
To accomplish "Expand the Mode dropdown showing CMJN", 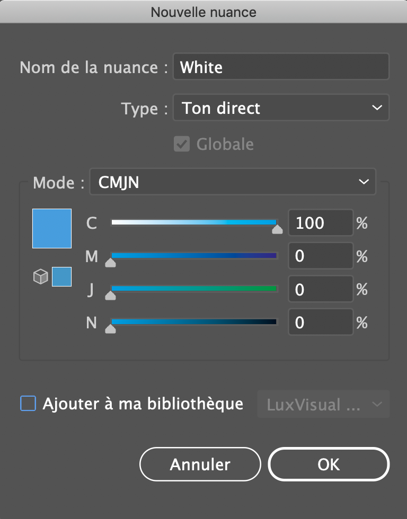I will pyautogui.click(x=233, y=182).
